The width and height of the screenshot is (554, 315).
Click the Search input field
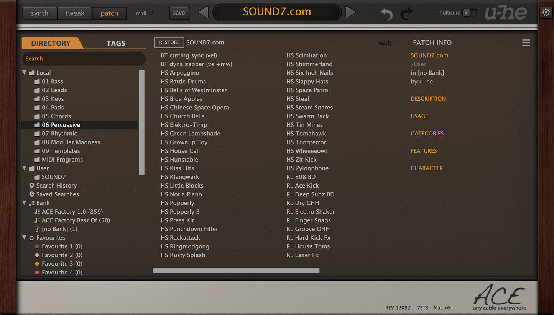pyautogui.click(x=84, y=59)
